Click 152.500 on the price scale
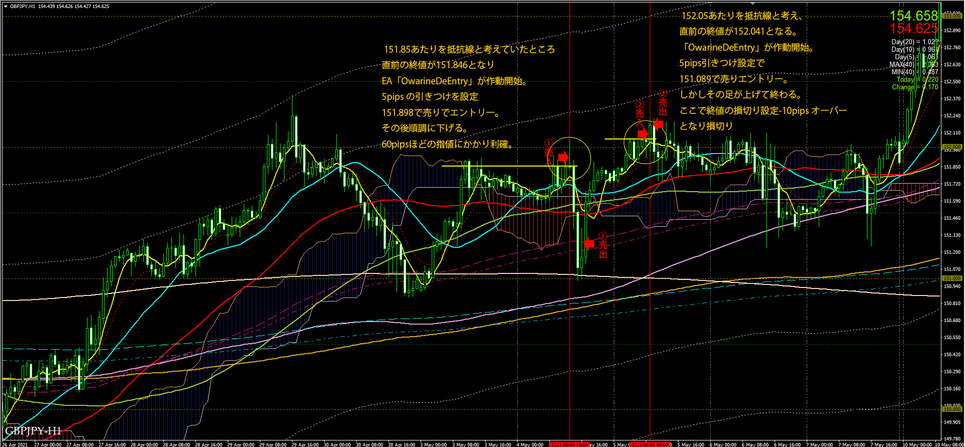Viewport: 965px width, 447px height. pos(952,82)
